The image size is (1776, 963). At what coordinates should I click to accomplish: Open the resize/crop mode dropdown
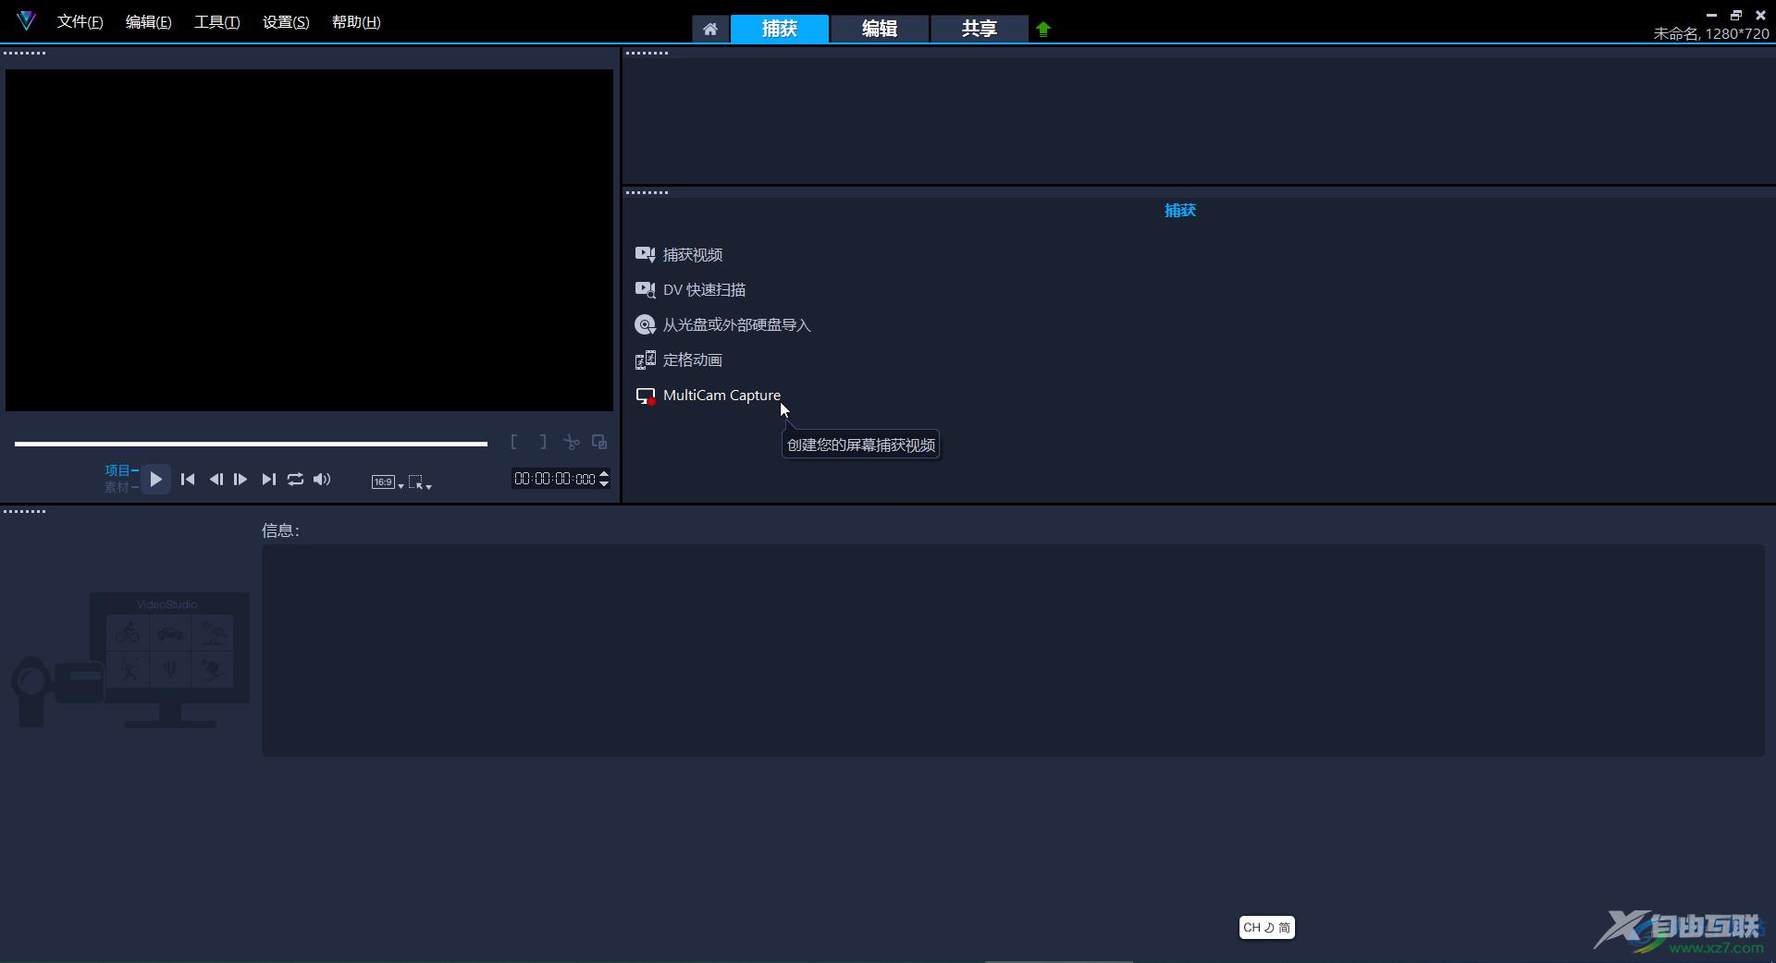click(x=420, y=482)
